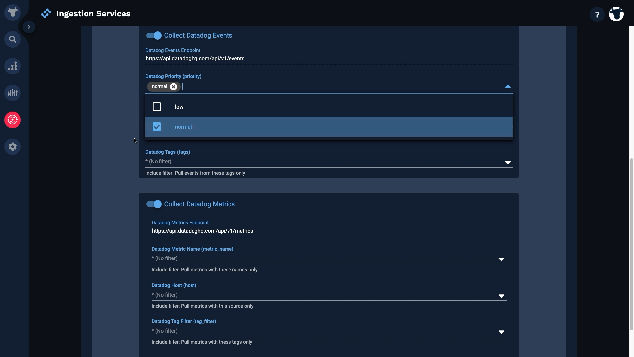Click the Datadog Priority (priority) label
The image size is (634, 357).
[173, 76]
